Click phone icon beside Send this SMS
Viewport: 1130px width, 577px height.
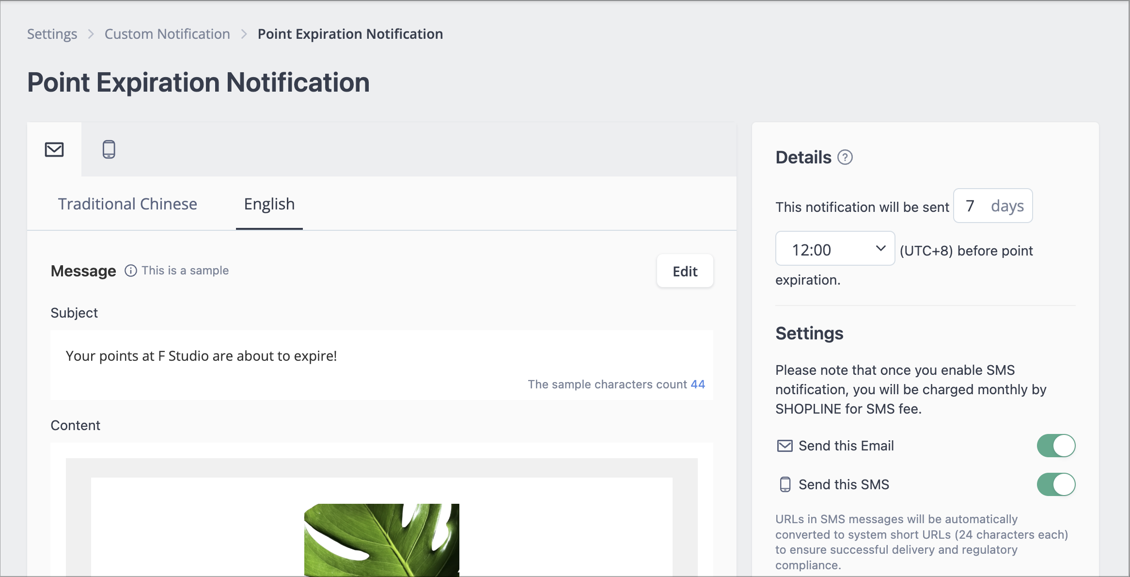(785, 484)
